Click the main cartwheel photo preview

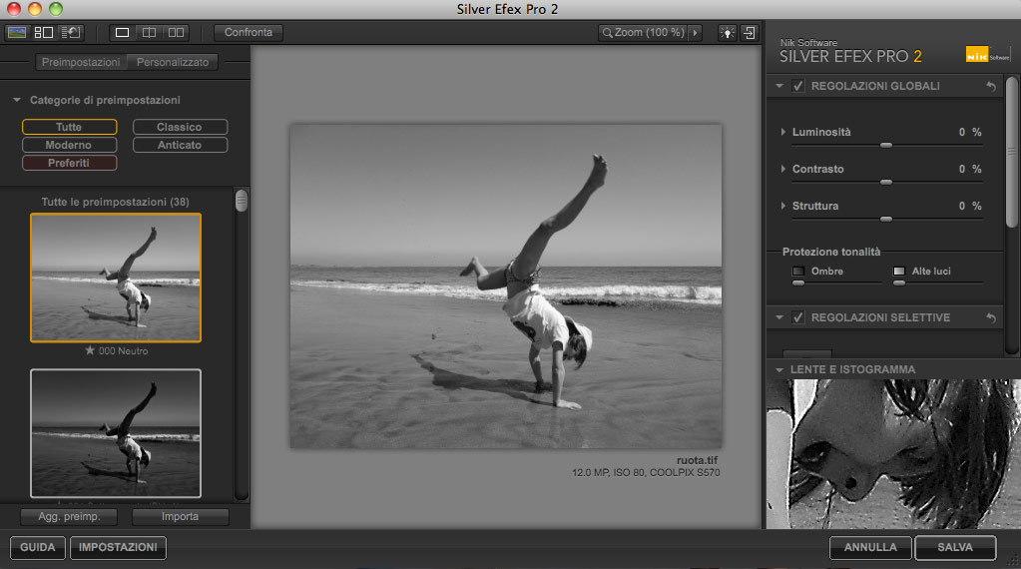click(x=506, y=286)
